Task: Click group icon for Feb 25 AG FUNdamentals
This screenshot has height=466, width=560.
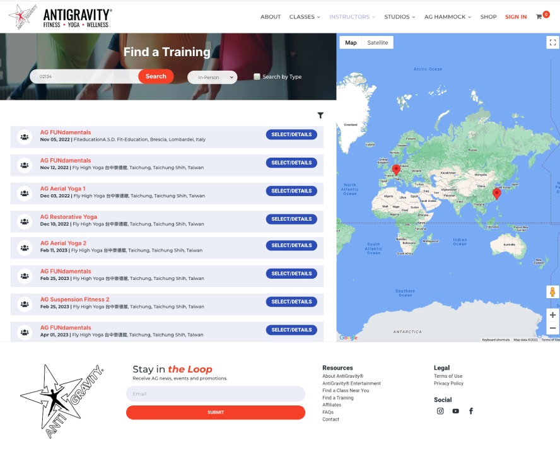Action: tap(25, 276)
